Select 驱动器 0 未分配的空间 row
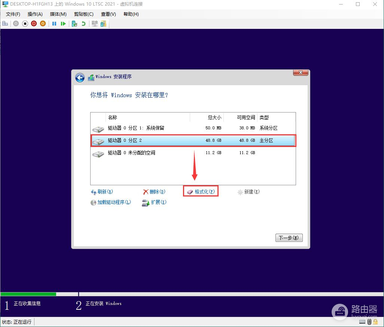 tap(131, 153)
